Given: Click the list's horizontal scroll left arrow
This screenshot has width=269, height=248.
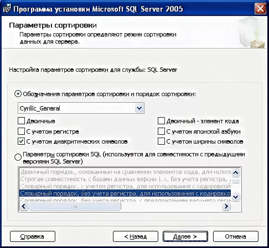Looking at the screenshot, I should tap(24, 206).
